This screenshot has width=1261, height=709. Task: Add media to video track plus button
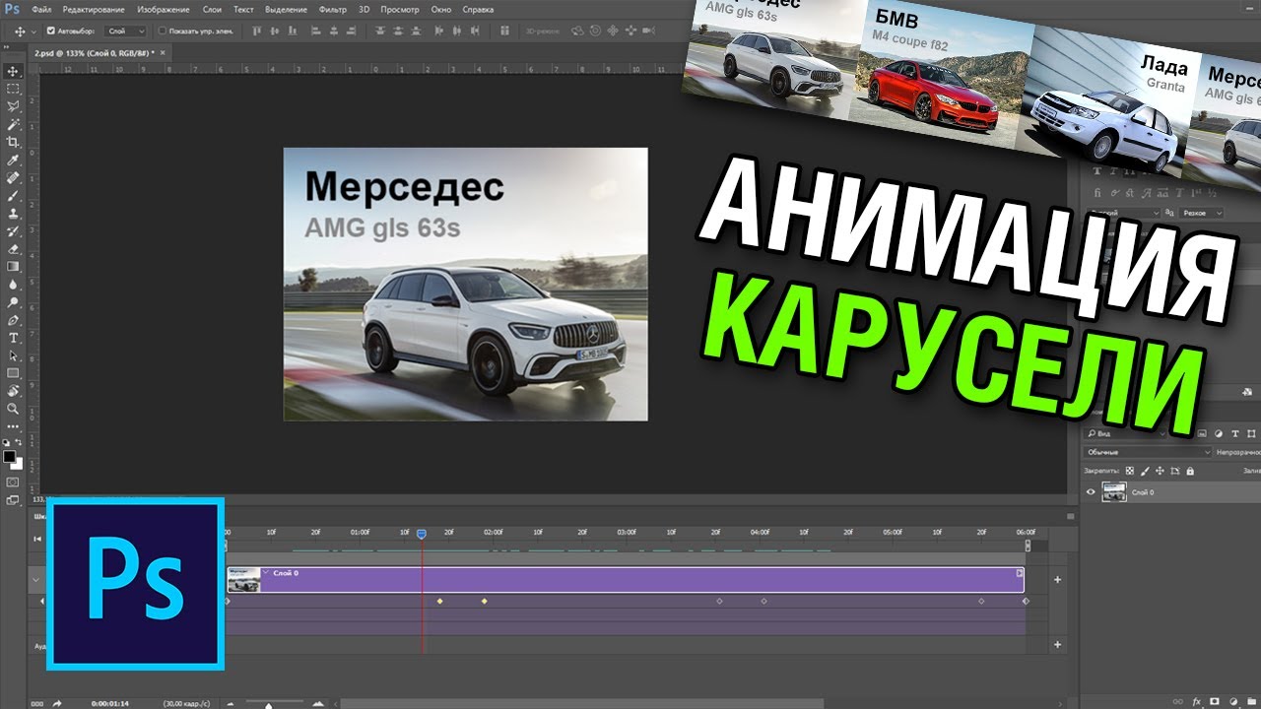[1057, 580]
